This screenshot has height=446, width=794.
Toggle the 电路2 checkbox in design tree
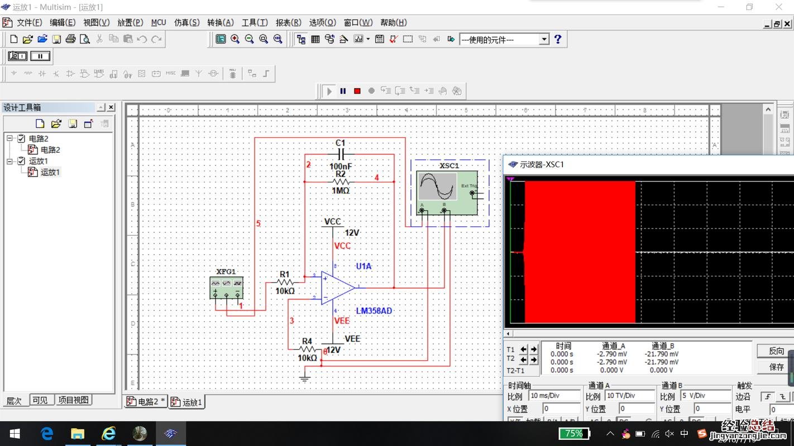click(21, 138)
